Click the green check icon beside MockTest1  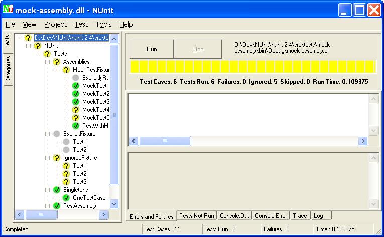(76, 86)
